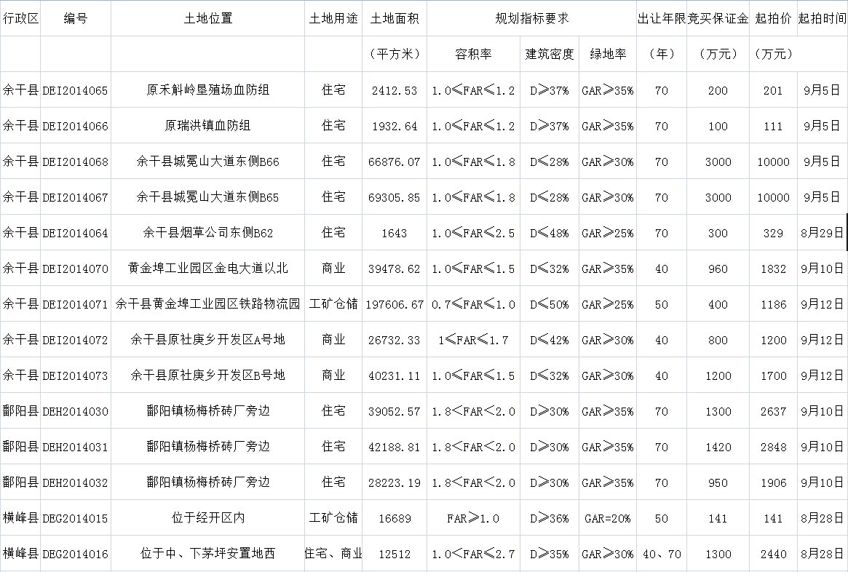Select the 建筑密度 sub-header cell
848x572 pixels.
click(x=550, y=54)
